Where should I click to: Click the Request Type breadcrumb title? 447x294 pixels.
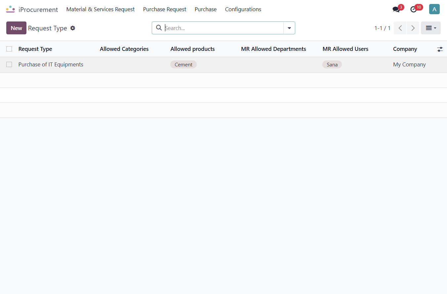[48, 28]
